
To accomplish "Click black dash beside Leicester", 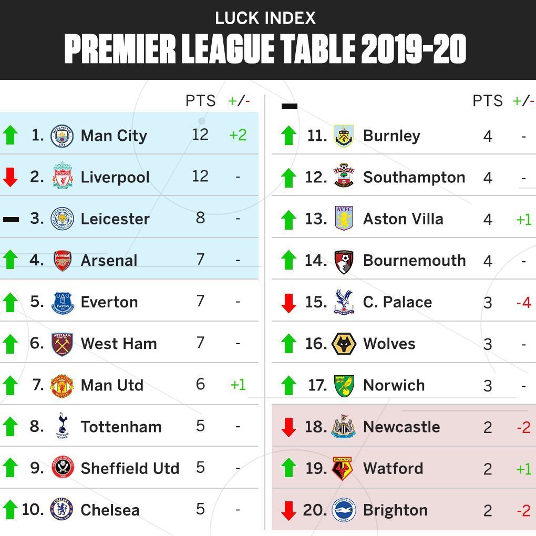I will [x=11, y=219].
